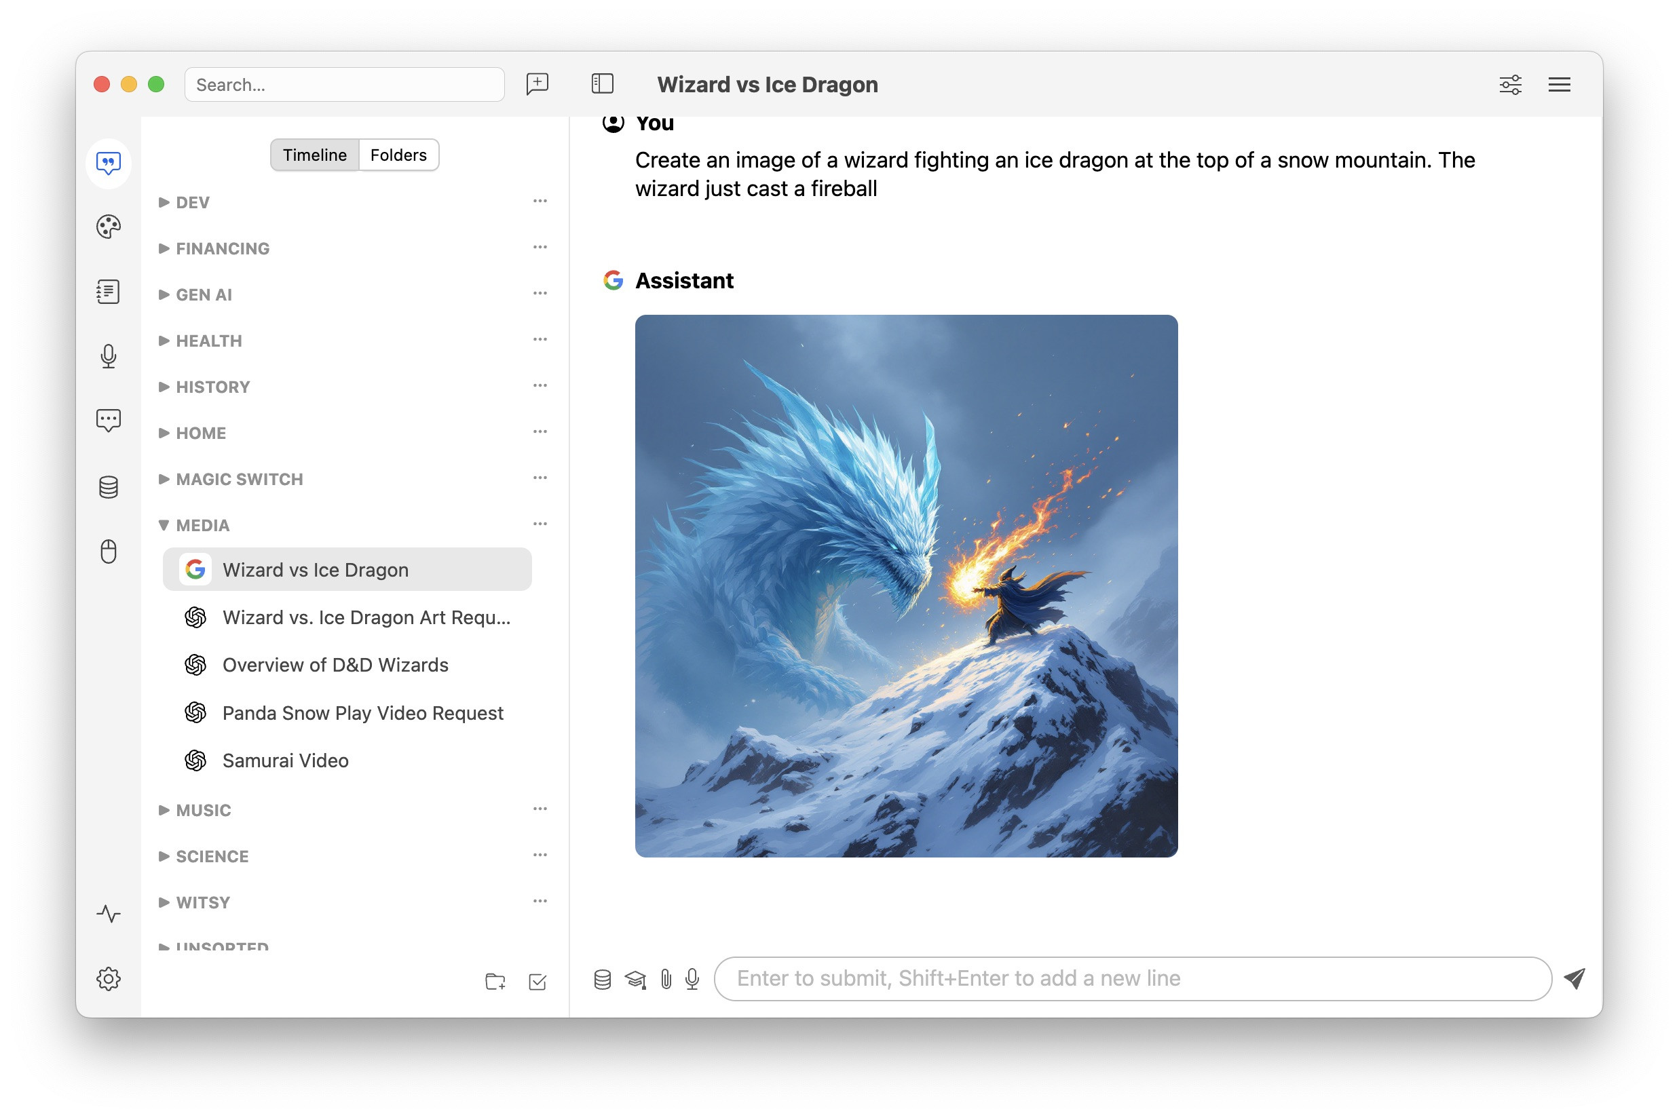Open the hamburger menu at top right

coord(1558,84)
